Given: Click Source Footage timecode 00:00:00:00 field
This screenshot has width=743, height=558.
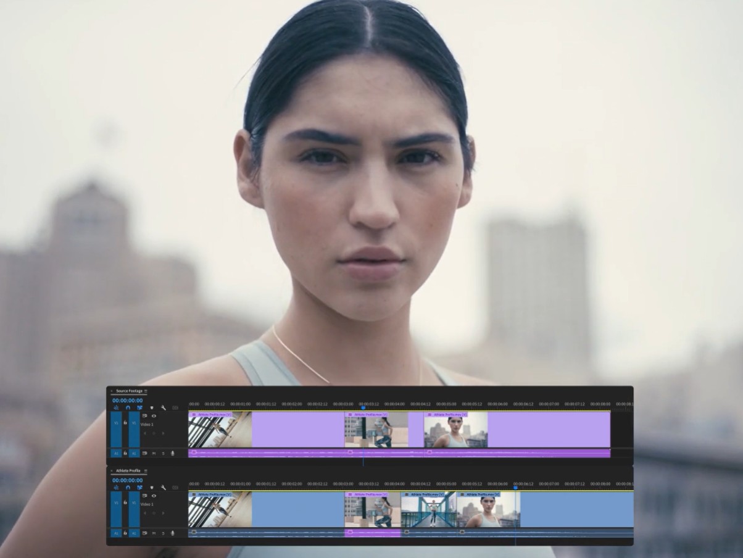Looking at the screenshot, I should 127,400.
